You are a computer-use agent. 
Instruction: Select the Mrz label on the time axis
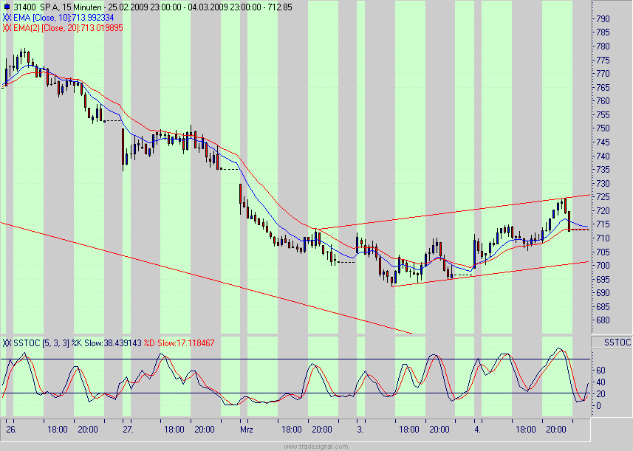246,429
